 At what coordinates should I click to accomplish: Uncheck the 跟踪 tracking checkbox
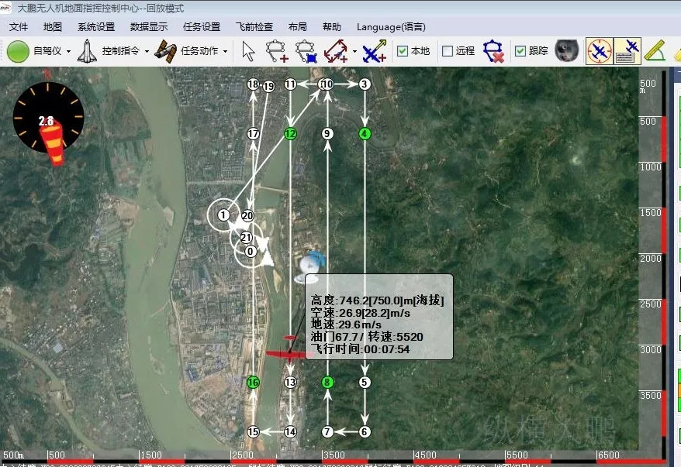tap(520, 51)
